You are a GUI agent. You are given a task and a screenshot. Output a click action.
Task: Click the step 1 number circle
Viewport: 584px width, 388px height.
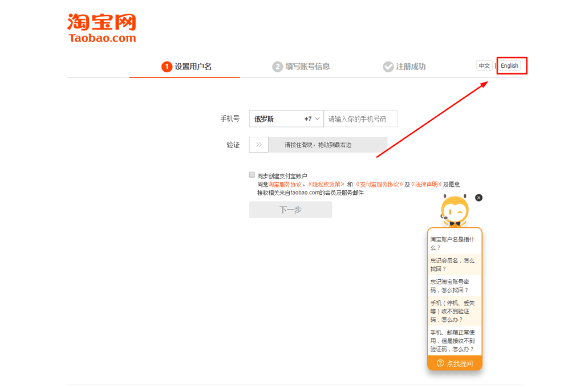click(x=167, y=67)
